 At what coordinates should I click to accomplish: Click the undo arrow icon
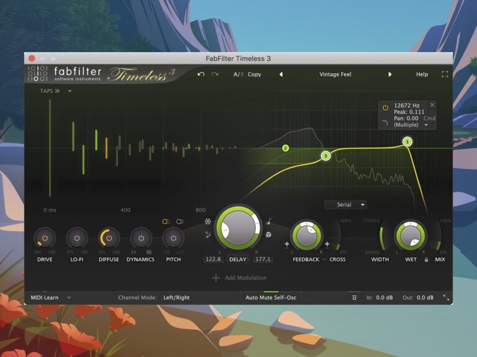pyautogui.click(x=201, y=74)
